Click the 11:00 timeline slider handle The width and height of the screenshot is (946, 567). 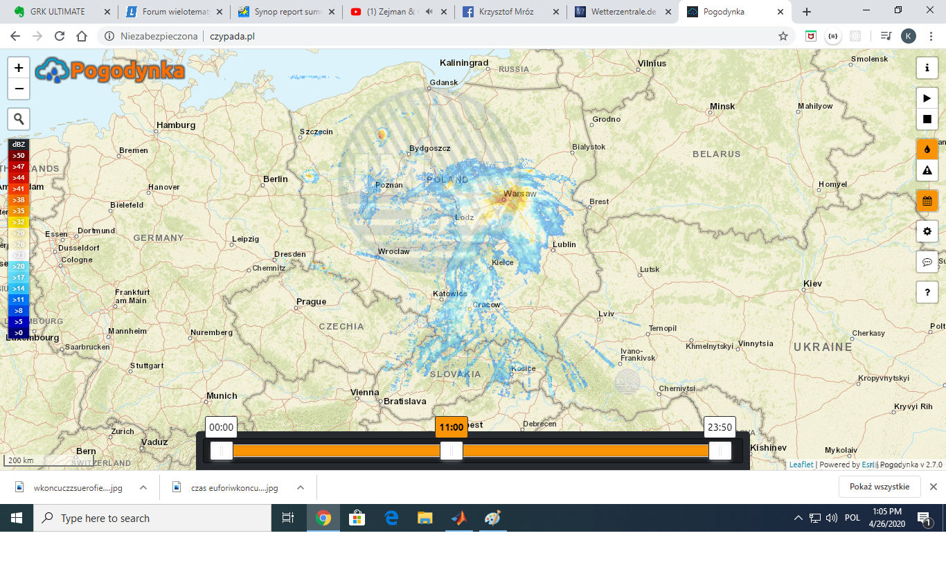point(452,451)
